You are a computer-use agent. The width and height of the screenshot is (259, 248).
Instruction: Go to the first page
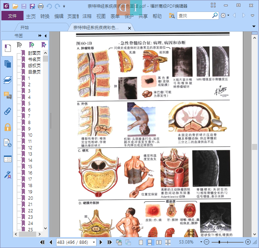(x=42, y=242)
